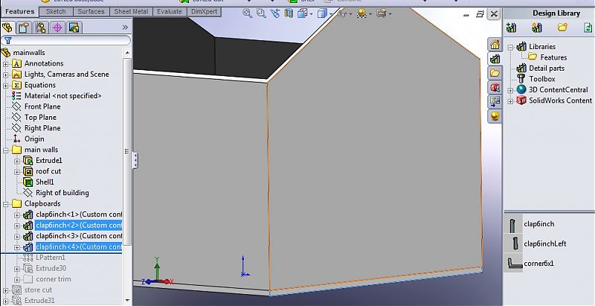Select the Origin item
Image resolution: width=595 pixels, height=306 pixels.
[x=34, y=139]
